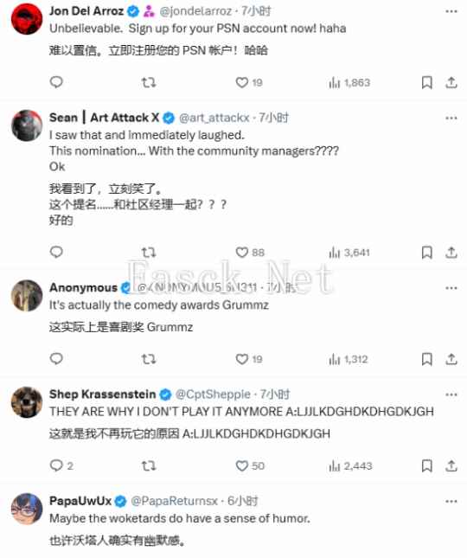The height and width of the screenshot is (558, 467).
Task: Click PapaUwUx's profile picture
Action: 27,509
